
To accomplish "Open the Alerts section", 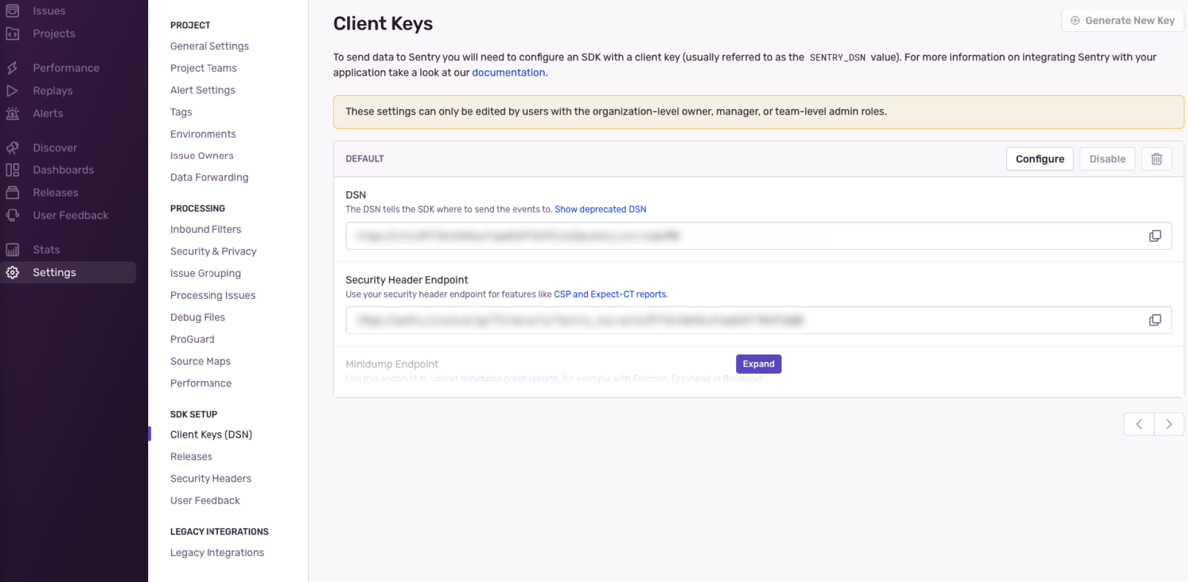I will 48,113.
